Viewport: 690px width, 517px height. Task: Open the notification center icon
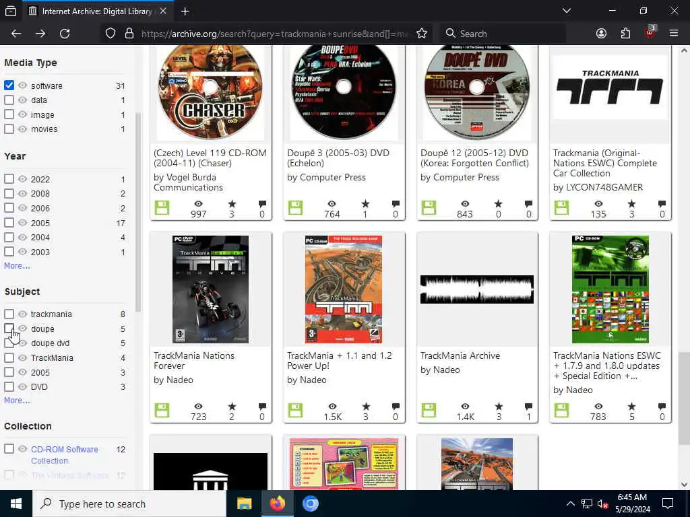(668, 504)
